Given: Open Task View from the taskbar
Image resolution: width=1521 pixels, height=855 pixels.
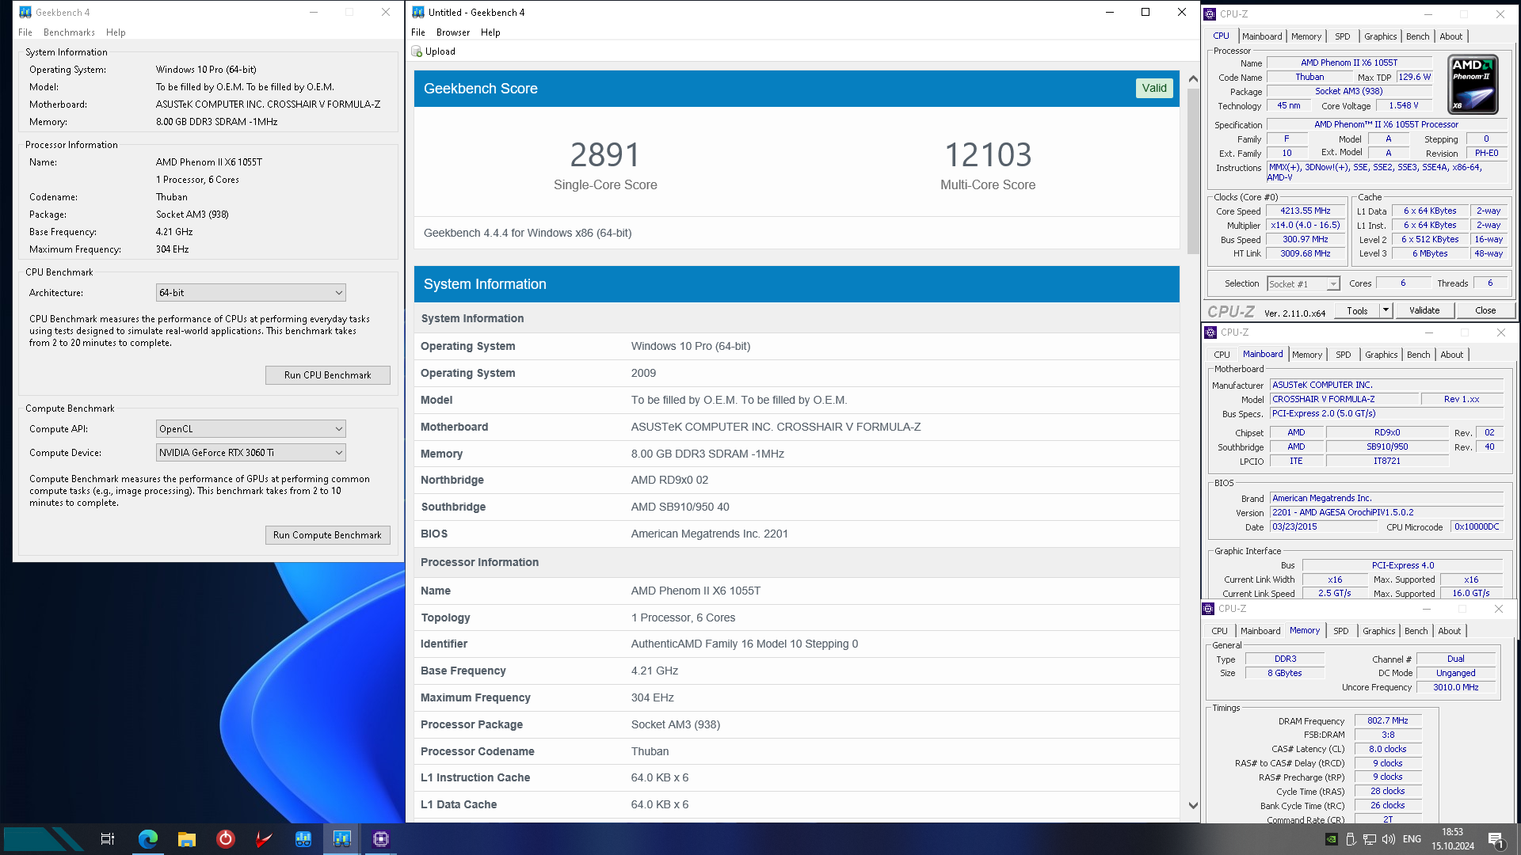Looking at the screenshot, I should click(x=108, y=839).
